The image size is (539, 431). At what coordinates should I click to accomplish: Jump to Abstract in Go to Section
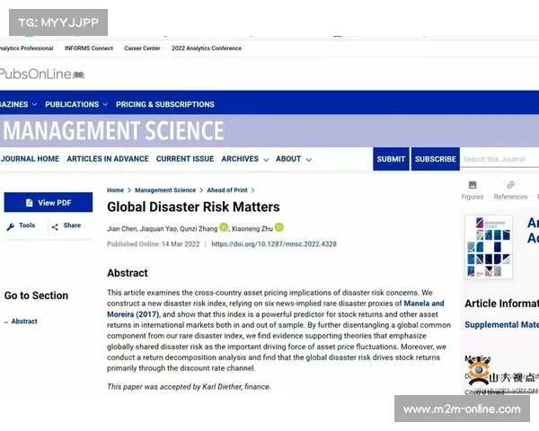[24, 321]
